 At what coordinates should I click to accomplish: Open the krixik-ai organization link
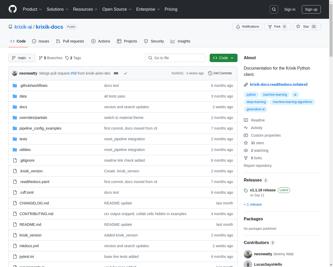23,27
